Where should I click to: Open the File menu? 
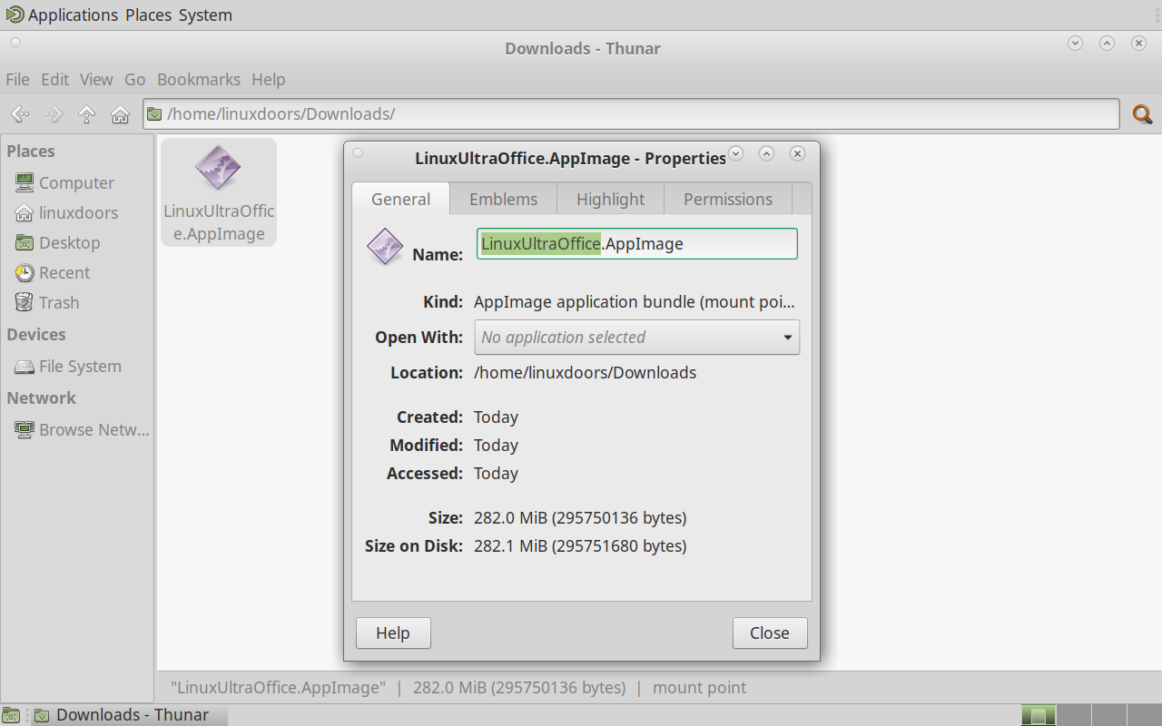pyautogui.click(x=17, y=79)
